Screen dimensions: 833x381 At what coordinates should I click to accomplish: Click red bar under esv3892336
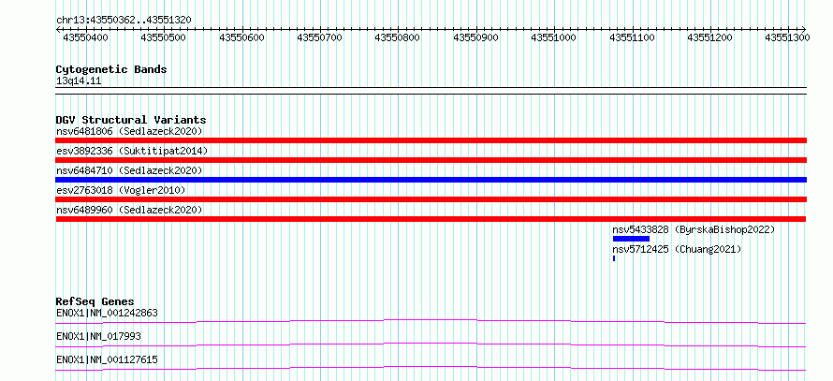(431, 160)
